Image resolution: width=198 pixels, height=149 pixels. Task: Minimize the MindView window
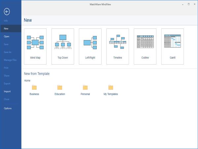(x=183, y=4)
